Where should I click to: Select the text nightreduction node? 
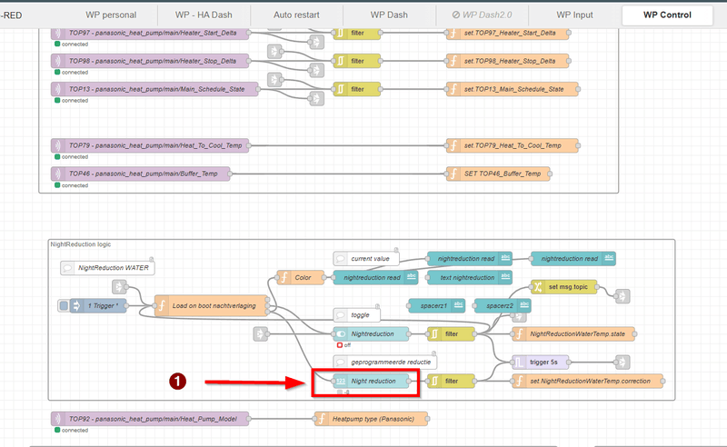[469, 277]
